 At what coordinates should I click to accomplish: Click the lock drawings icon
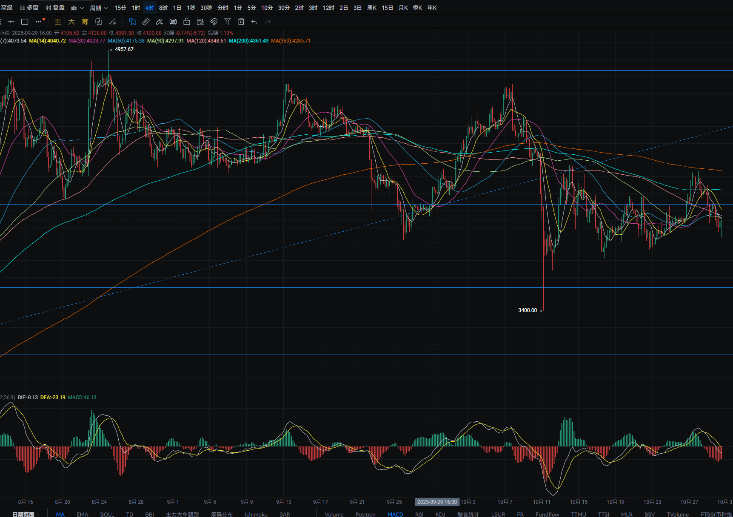pos(187,22)
